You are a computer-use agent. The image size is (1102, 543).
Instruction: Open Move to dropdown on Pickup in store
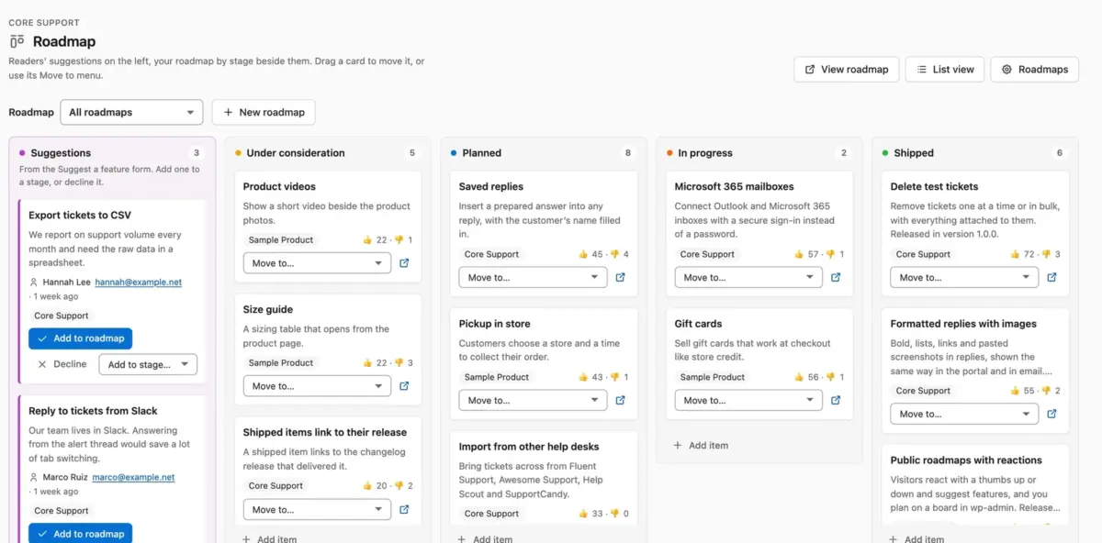pos(533,400)
